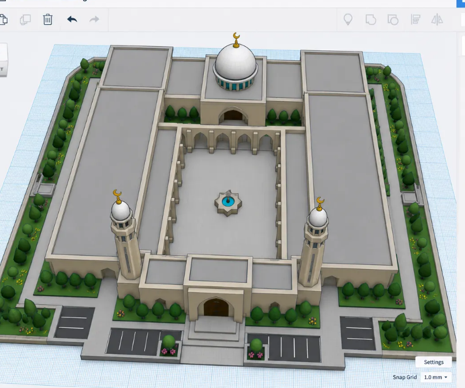Click the Group shapes icon

(371, 20)
